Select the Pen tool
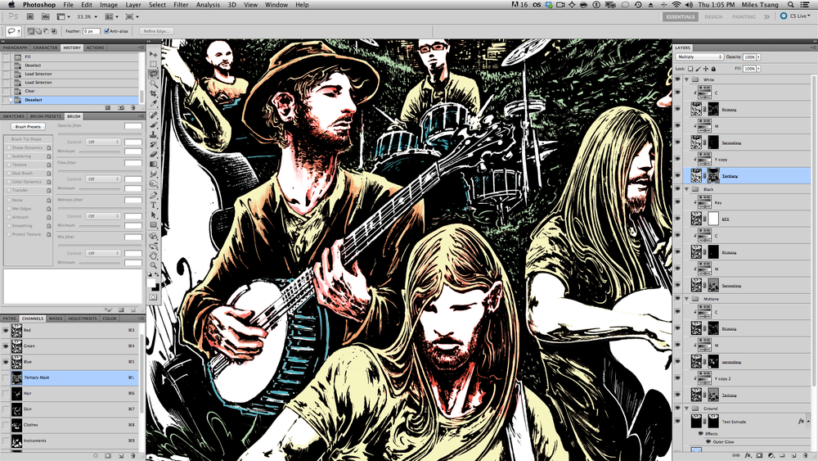 (x=154, y=196)
